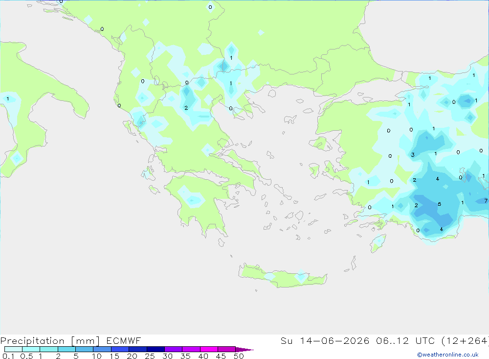489x359 pixels.
Task: Click the '35' legend scale label
Action: [x=185, y=356]
